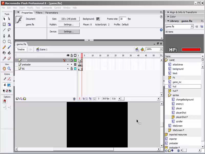Expand the Color panel
The width and height of the screenshot is (205, 154).
point(173,17)
